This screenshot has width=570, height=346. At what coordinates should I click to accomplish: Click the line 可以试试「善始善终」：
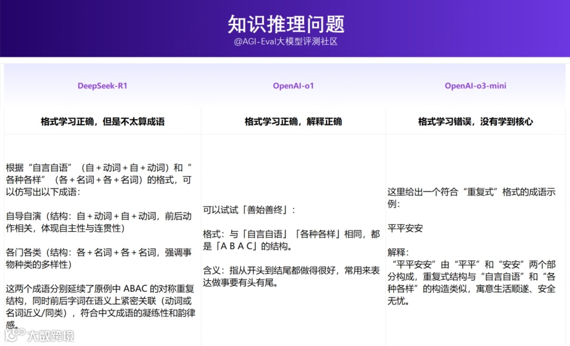249,210
